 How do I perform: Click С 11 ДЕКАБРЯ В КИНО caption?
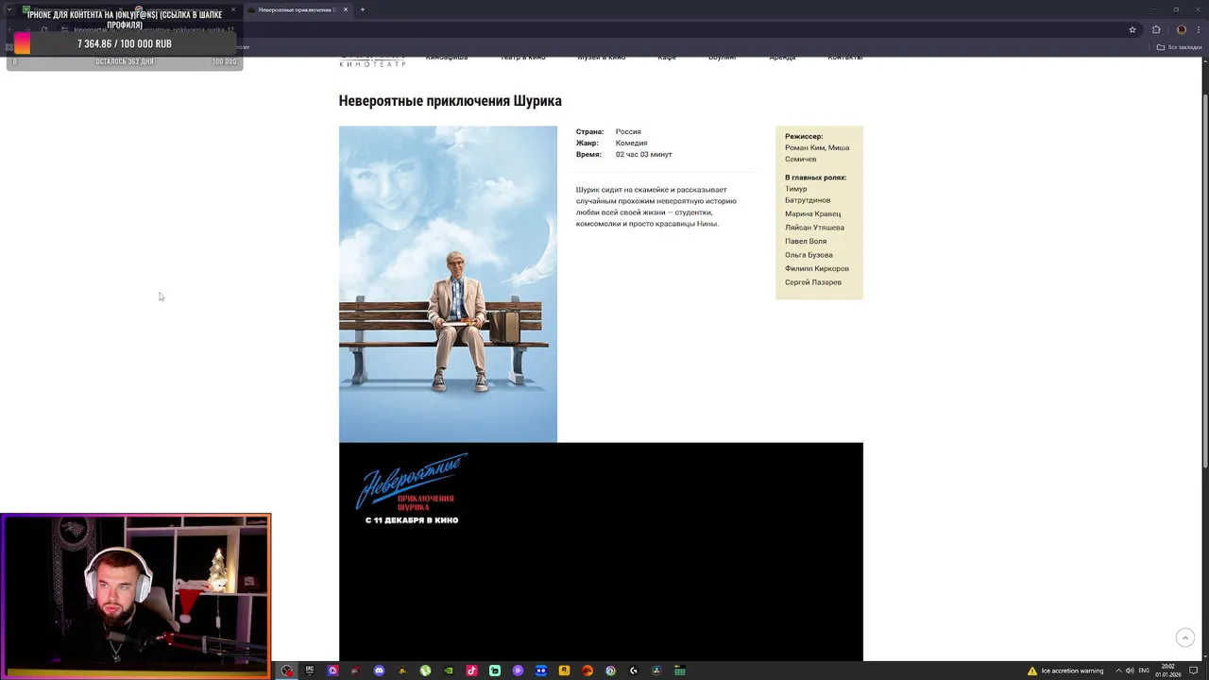[412, 520]
